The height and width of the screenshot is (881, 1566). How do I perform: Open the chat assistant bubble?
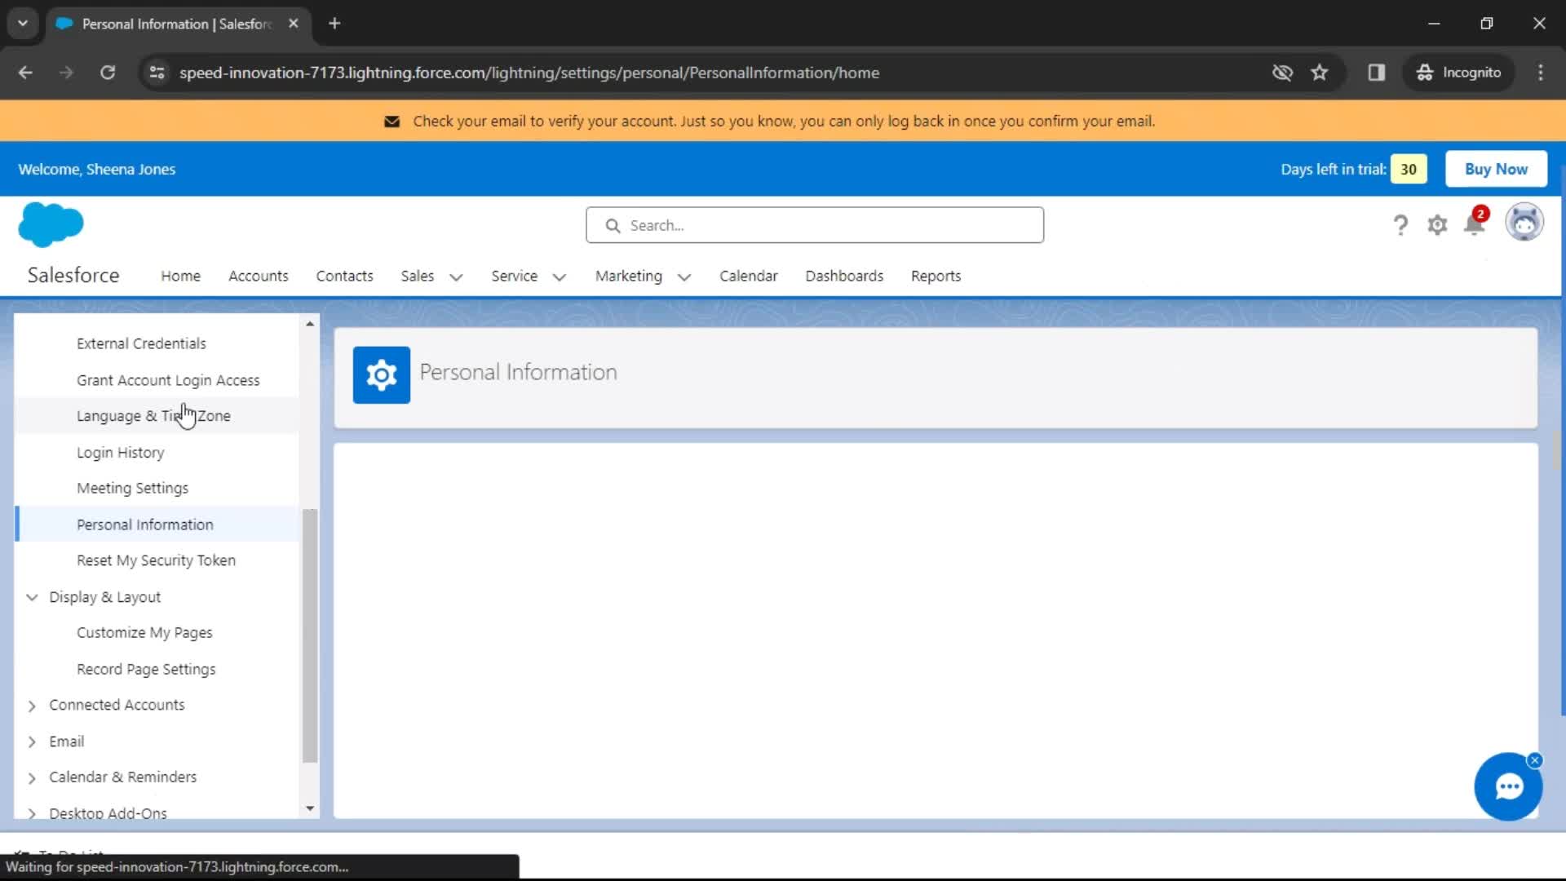click(1508, 787)
